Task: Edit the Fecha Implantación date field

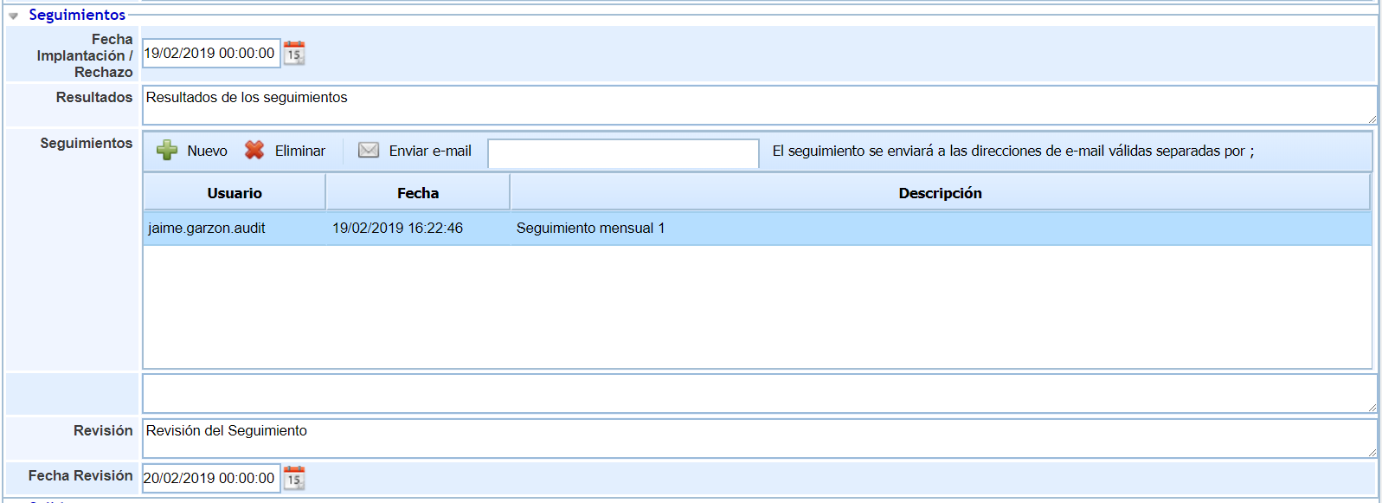Action: 210,54
